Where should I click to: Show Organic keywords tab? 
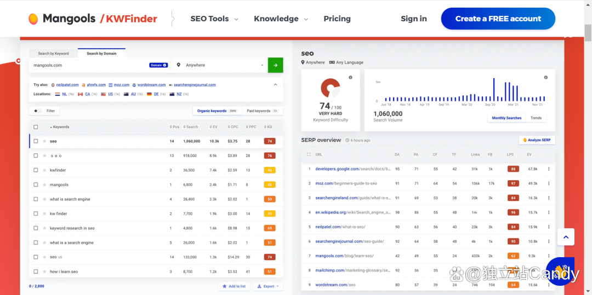217,111
